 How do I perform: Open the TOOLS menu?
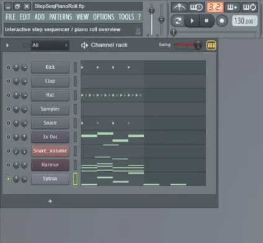point(127,17)
